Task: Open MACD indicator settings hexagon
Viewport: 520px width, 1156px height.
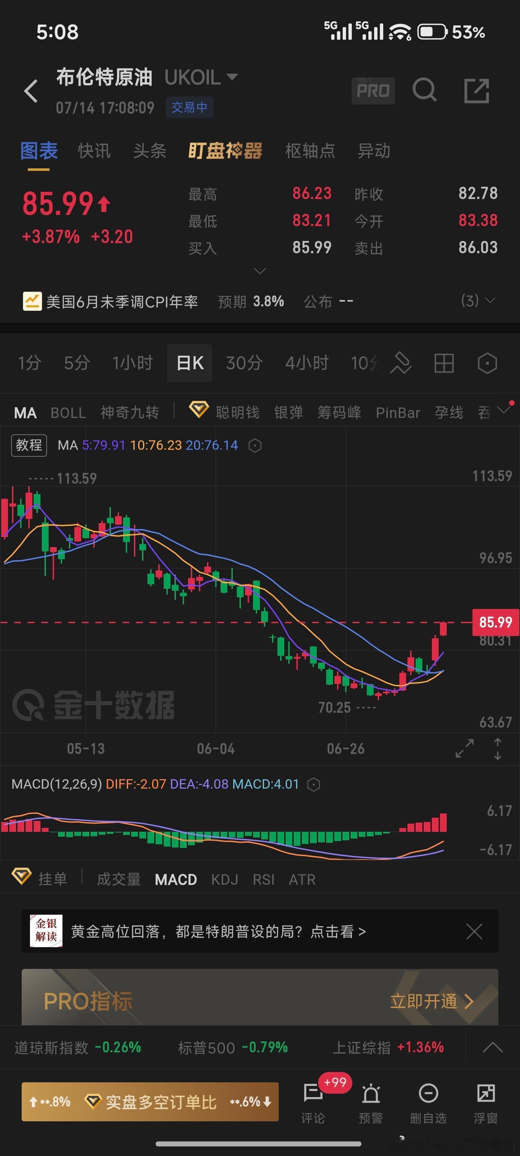Action: point(313,784)
